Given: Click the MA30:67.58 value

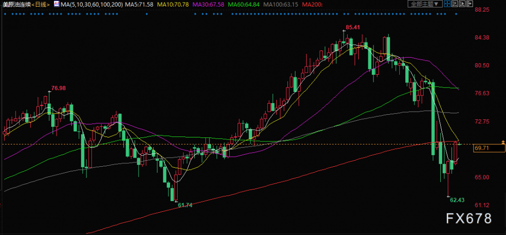Looking at the screenshot, I should click(x=209, y=4).
